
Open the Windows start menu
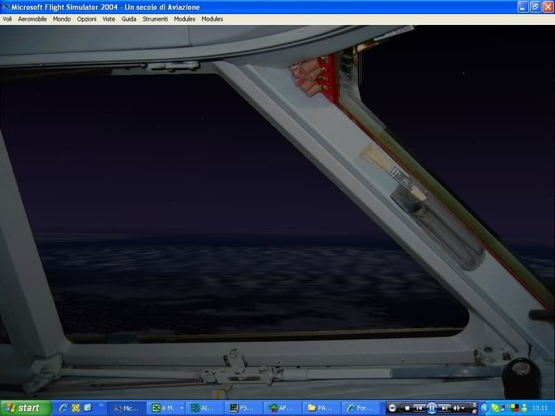26,408
